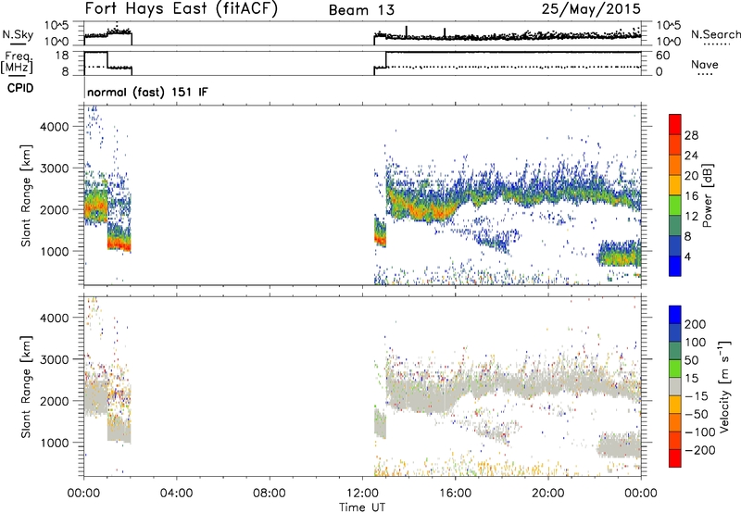Click the "16:00" time tick label
This screenshot has height=513, width=741.
click(455, 494)
